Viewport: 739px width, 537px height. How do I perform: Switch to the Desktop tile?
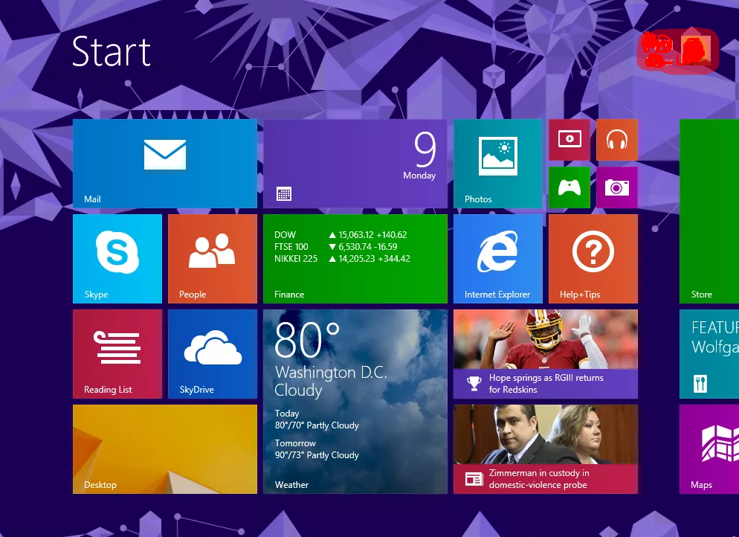[165, 449]
